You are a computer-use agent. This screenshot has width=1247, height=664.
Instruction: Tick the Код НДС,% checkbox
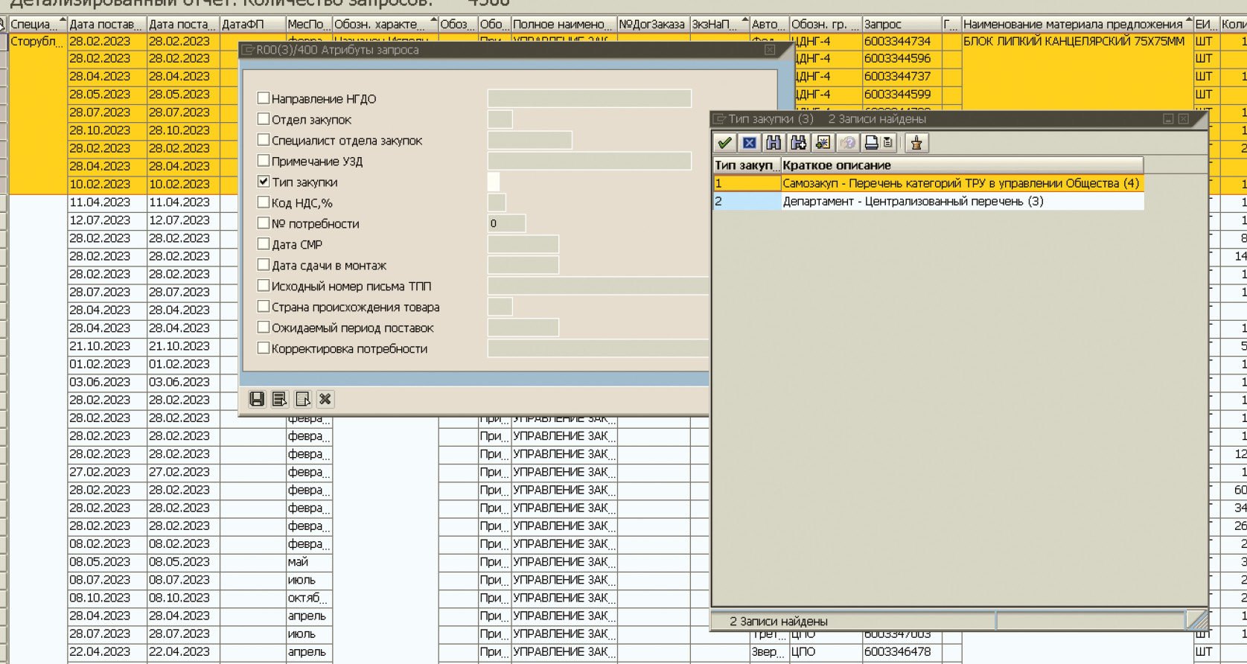pos(264,202)
